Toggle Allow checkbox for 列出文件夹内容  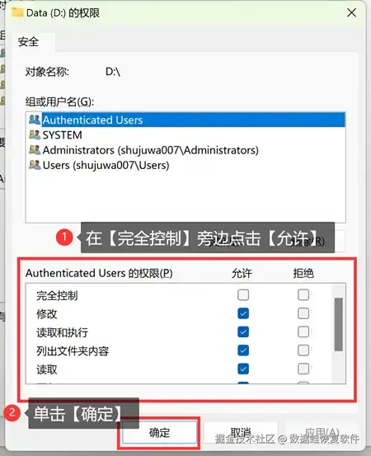[x=243, y=350]
